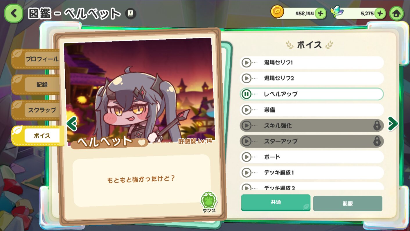Click the lock icon on スターアップ
Viewport: 410px width, 231px height.
tap(377, 141)
